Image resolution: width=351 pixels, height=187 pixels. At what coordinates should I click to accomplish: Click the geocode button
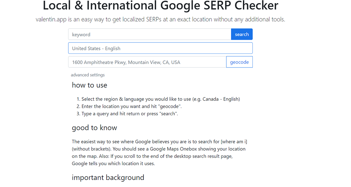tap(239, 62)
